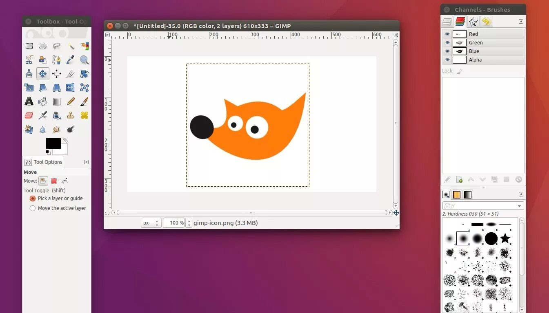Switch to the Layers tab

pyautogui.click(x=448, y=22)
